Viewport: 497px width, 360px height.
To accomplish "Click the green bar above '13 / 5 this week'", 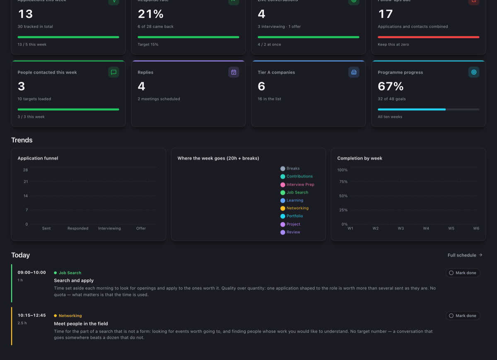I will [x=68, y=37].
